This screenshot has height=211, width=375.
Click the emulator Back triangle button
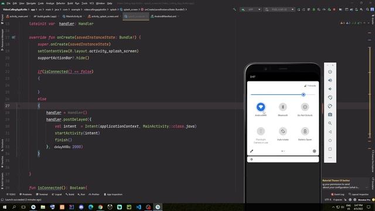pos(330,132)
